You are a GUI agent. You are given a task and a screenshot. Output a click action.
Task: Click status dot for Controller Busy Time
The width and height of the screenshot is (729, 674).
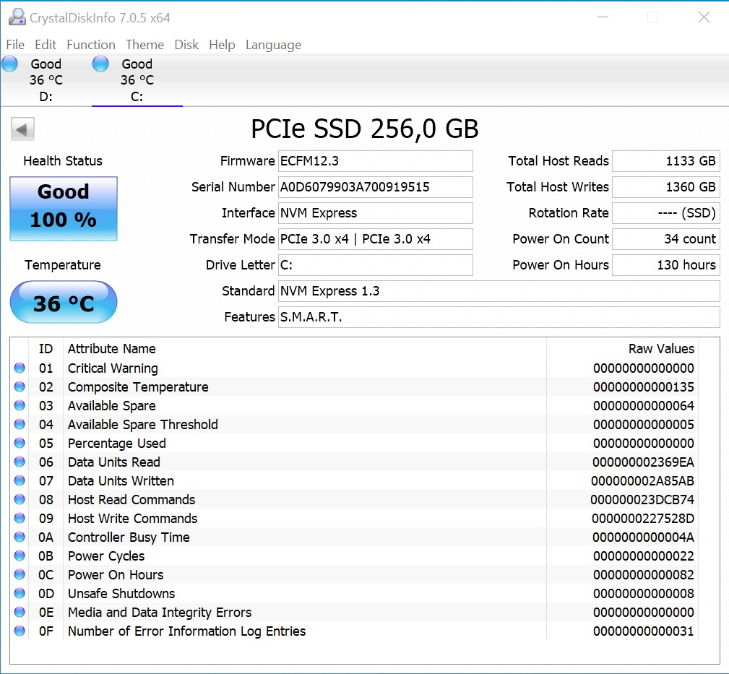coord(20,537)
